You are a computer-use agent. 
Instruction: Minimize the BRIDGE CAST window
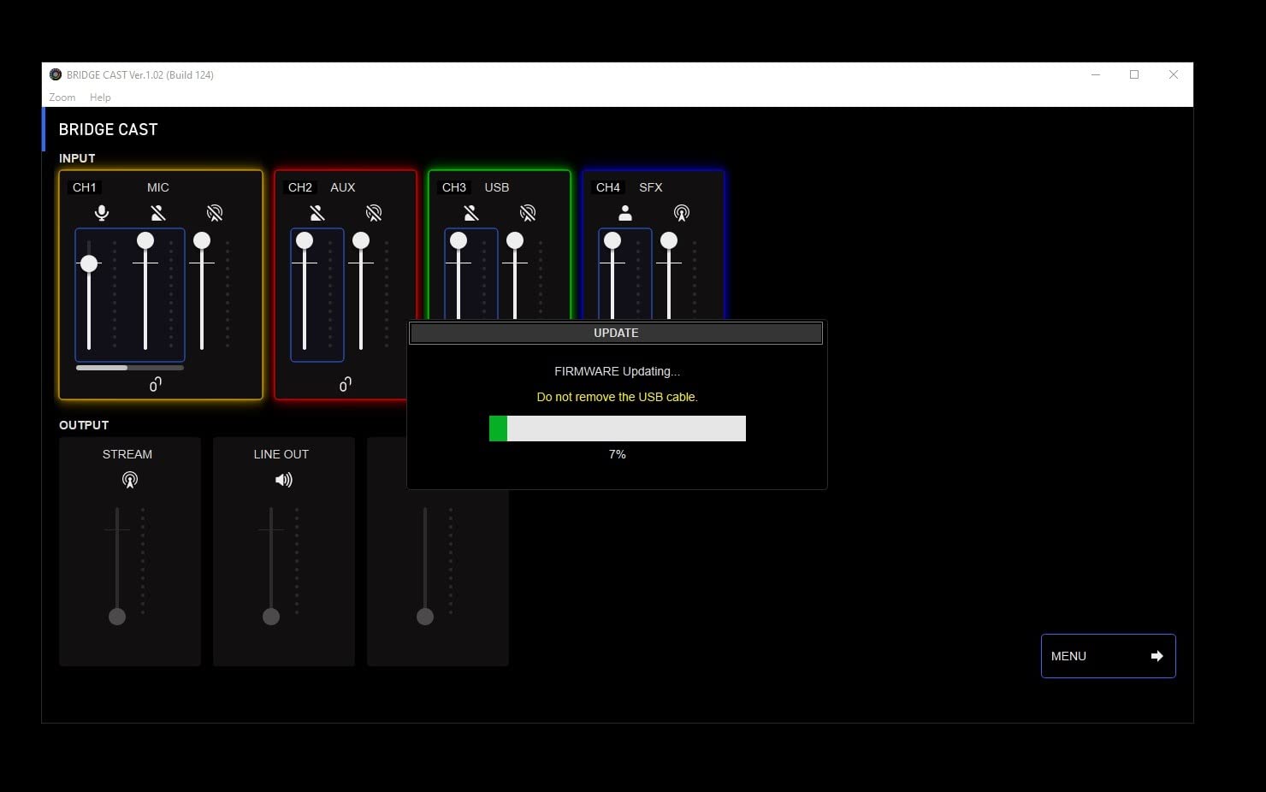tap(1095, 74)
